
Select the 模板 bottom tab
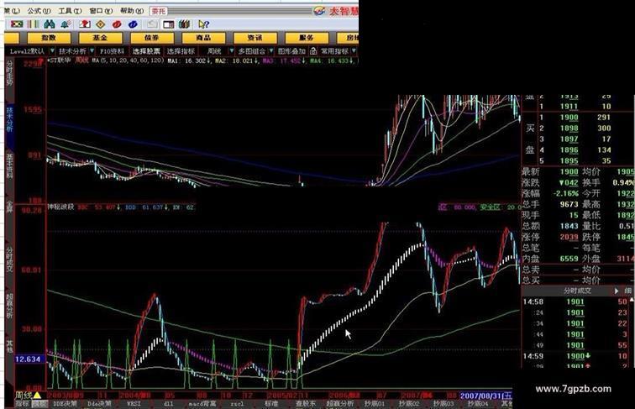pos(39,404)
